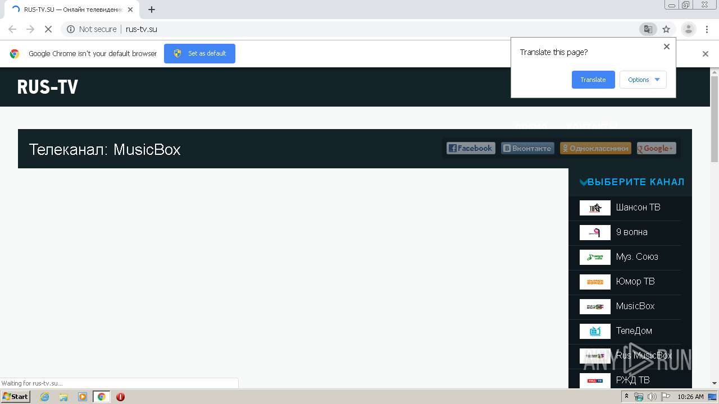The image size is (719, 404).
Task: Click the Chrome taskbar icon
Action: coord(102,397)
